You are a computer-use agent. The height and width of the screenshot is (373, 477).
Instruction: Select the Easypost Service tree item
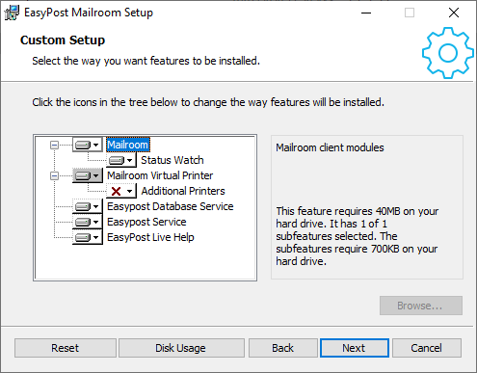[146, 222]
